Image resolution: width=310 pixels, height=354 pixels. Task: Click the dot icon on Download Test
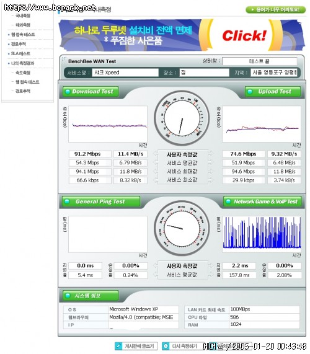pos(68,92)
